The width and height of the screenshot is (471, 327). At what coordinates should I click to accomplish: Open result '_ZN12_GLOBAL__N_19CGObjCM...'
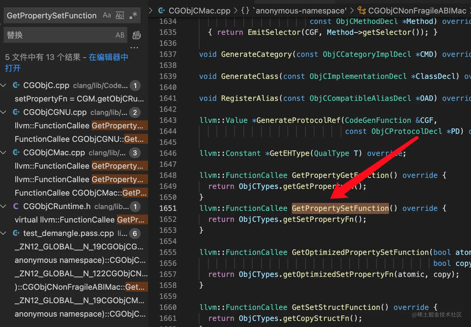pyautogui.click(x=79, y=300)
